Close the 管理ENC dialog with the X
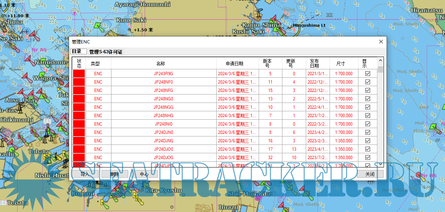This screenshot has height=212, width=445. tap(381, 42)
